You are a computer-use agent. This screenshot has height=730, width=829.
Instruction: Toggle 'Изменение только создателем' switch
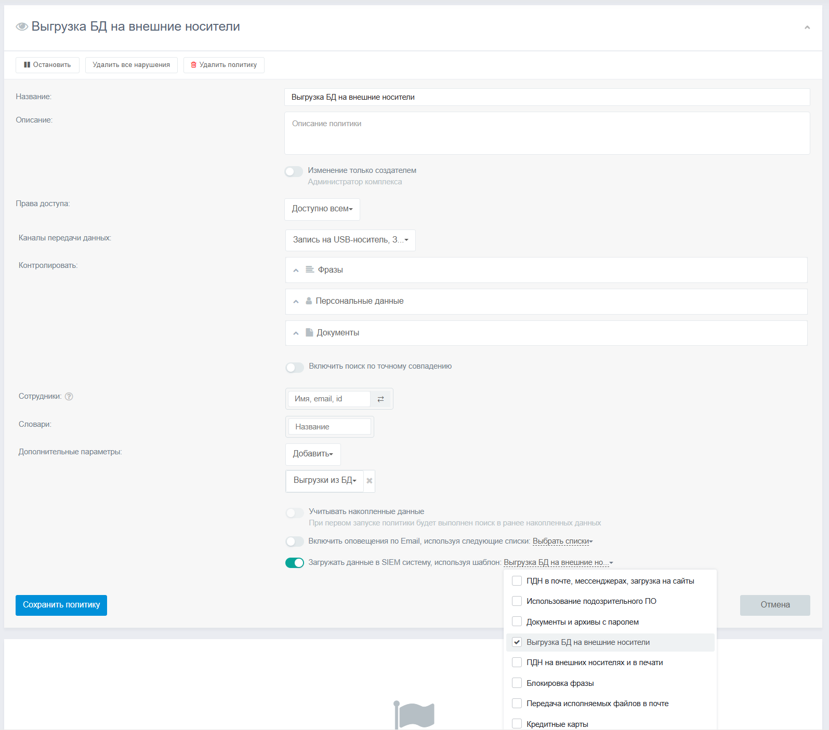(294, 171)
